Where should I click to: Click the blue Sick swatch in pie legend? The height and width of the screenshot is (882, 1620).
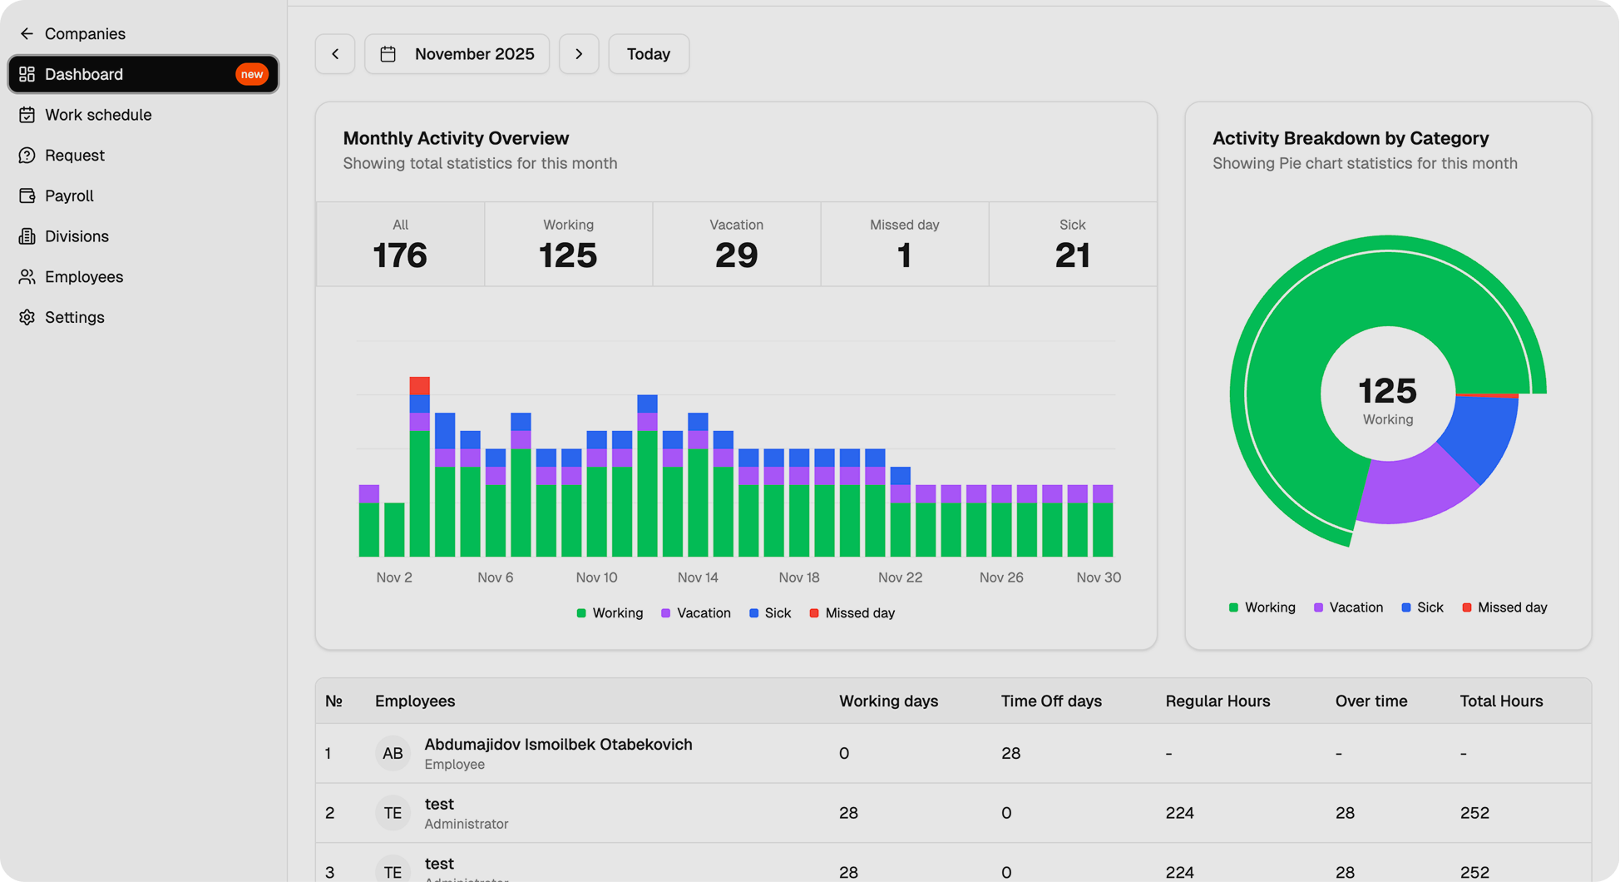tap(1406, 608)
